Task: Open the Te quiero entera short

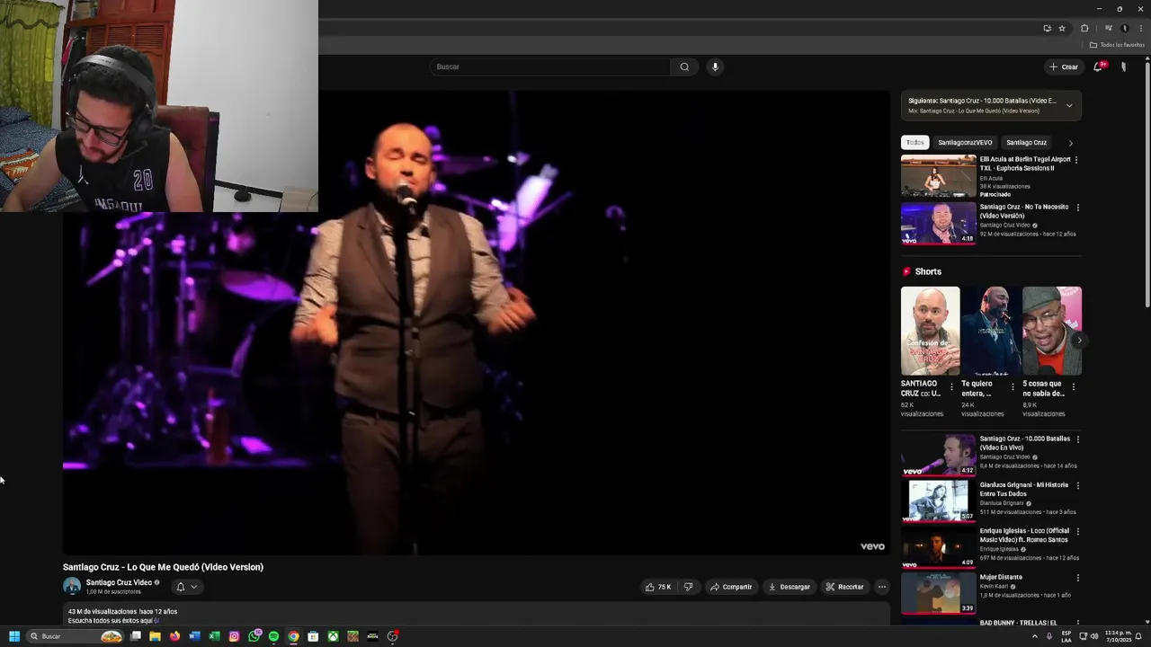Action: [991, 331]
